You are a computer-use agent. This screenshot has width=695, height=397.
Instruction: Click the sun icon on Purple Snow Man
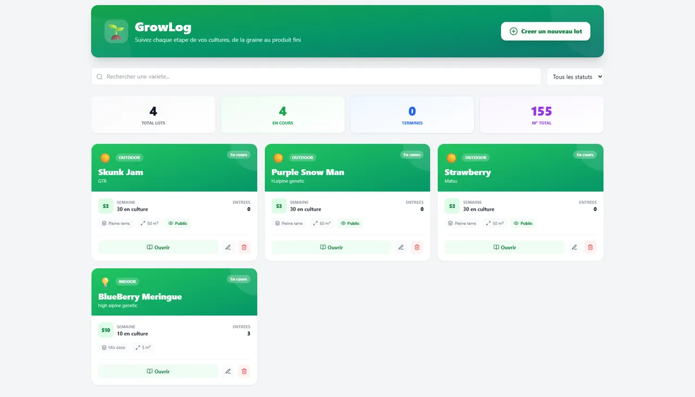[x=278, y=157]
